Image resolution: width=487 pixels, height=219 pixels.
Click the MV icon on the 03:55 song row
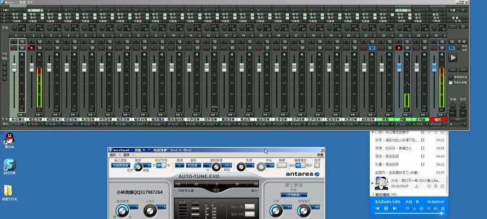(x=422, y=148)
